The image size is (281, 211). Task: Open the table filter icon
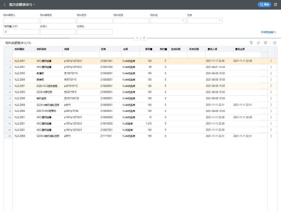pyautogui.click(x=251, y=43)
